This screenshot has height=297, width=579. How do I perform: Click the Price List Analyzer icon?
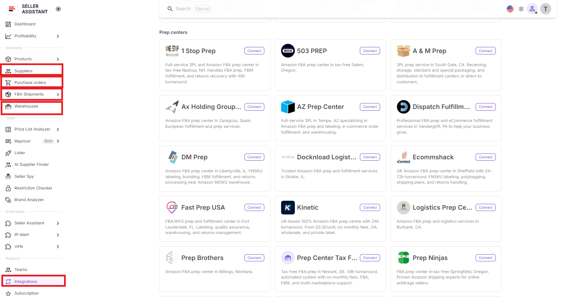coord(8,129)
